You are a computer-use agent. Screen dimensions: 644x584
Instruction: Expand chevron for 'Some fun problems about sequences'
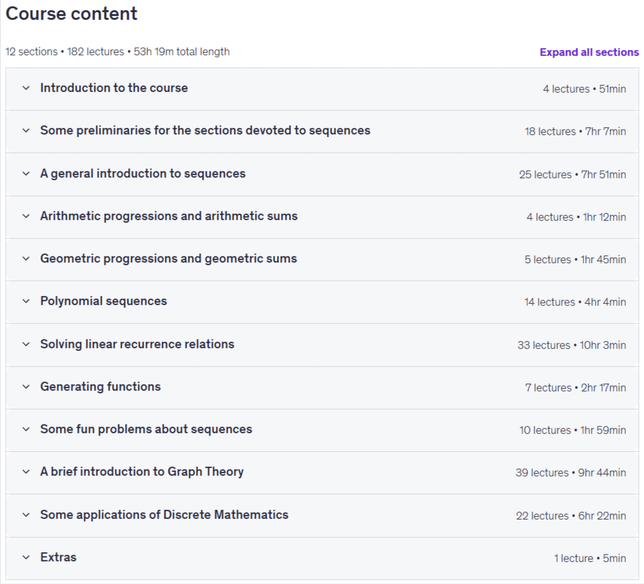pyautogui.click(x=26, y=429)
